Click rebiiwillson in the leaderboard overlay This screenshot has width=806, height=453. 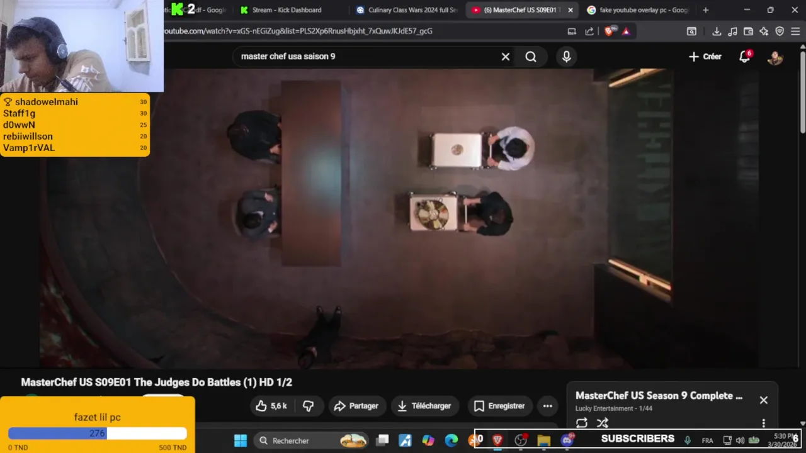click(28, 136)
